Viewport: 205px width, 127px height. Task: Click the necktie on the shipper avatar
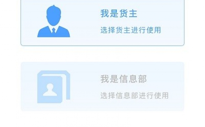click(x=54, y=31)
